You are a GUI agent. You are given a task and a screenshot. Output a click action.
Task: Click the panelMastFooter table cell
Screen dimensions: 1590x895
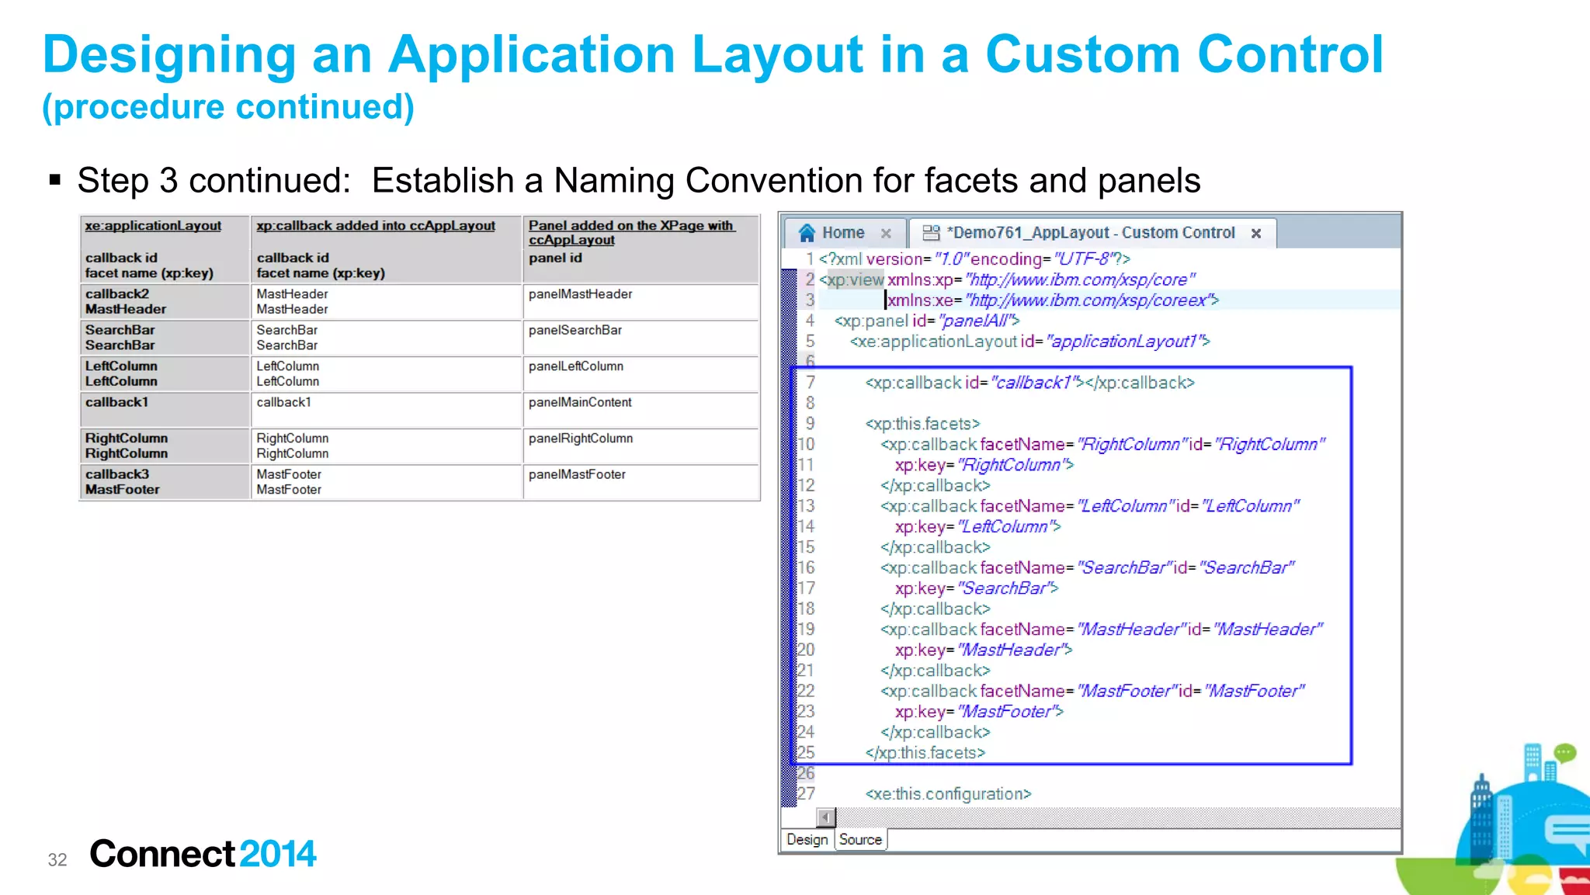[x=641, y=482]
